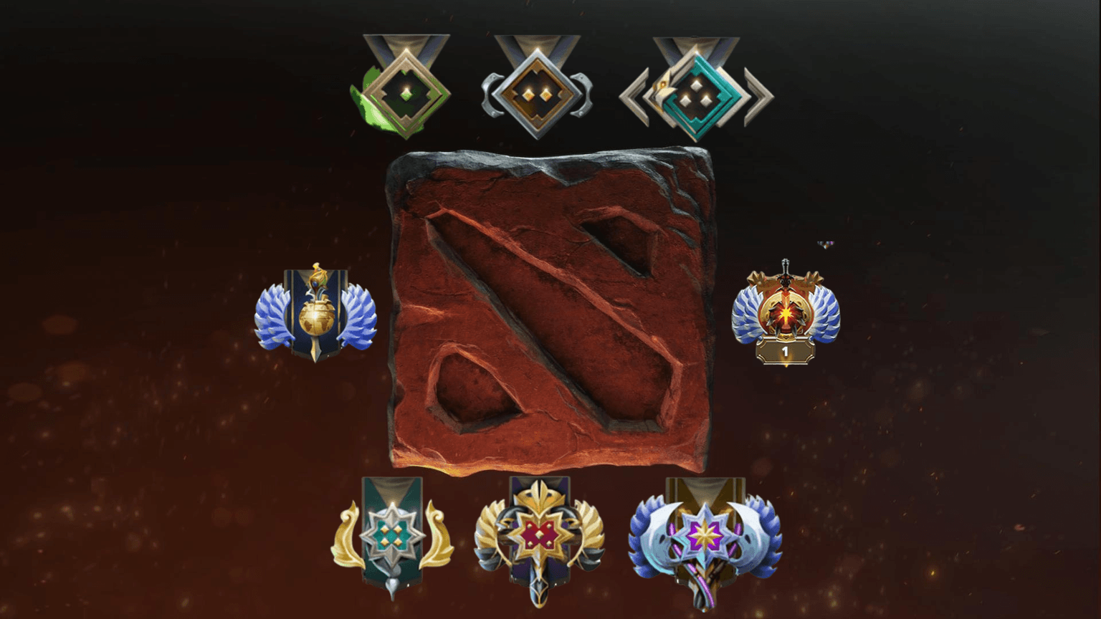Pick the Immortal medal with sword and wings
The height and width of the screenshot is (619, 1101).
coord(786,312)
